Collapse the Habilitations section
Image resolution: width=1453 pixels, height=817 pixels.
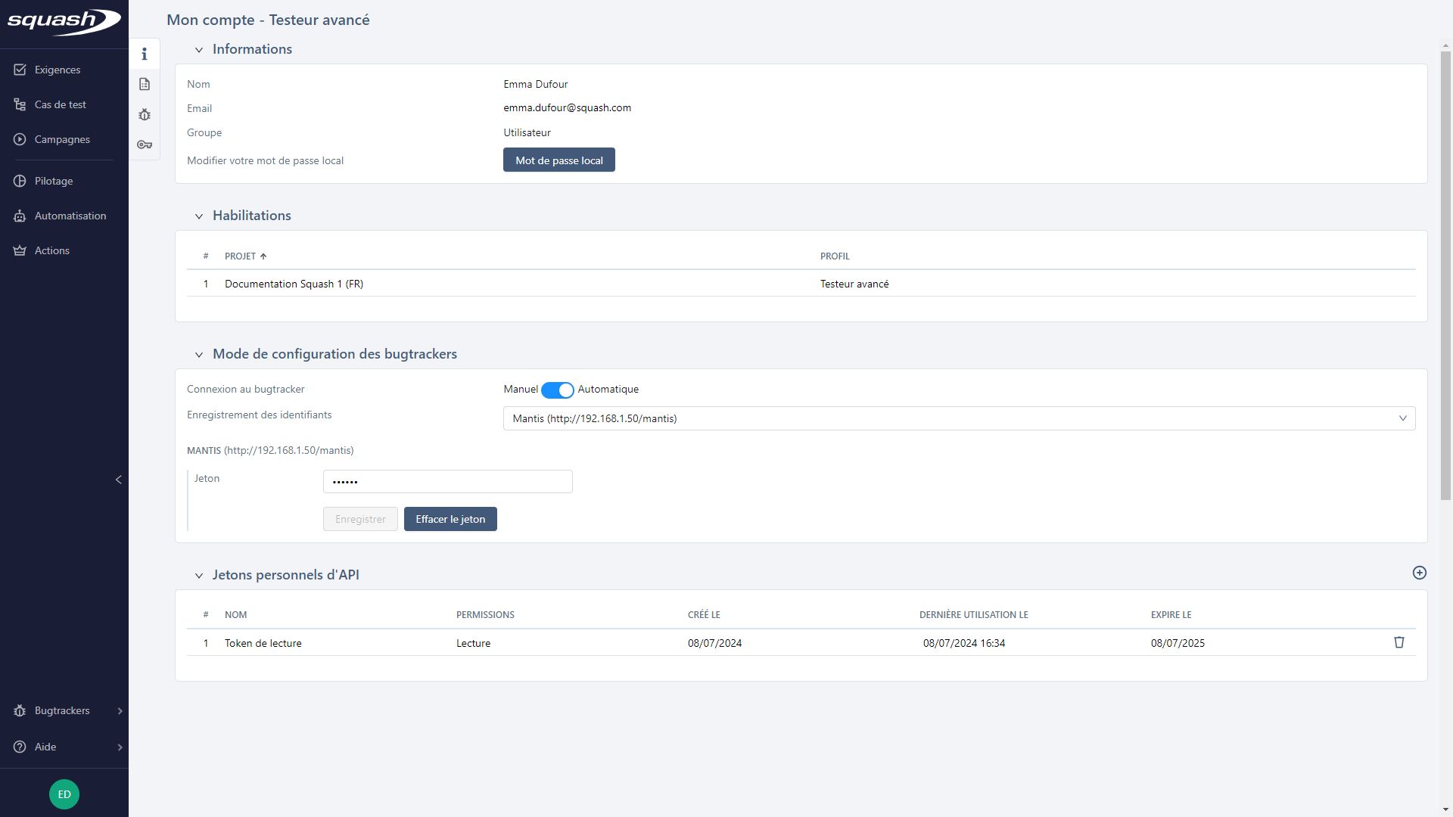199,216
